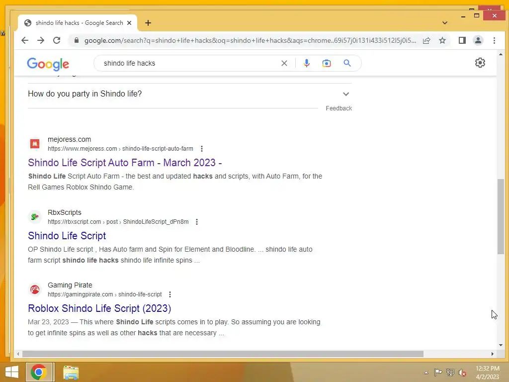This screenshot has width=509, height=382.
Task: Click the mejoress.com site name
Action: click(69, 139)
